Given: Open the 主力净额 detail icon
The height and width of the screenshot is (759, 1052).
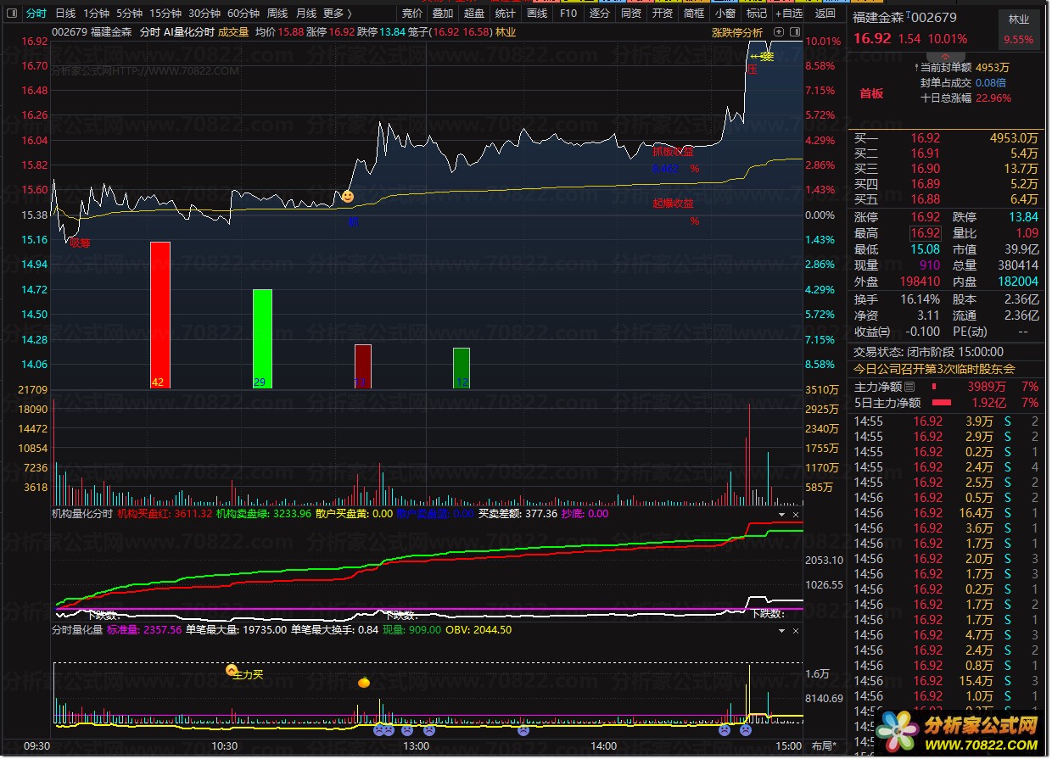Looking at the screenshot, I should 910,387.
